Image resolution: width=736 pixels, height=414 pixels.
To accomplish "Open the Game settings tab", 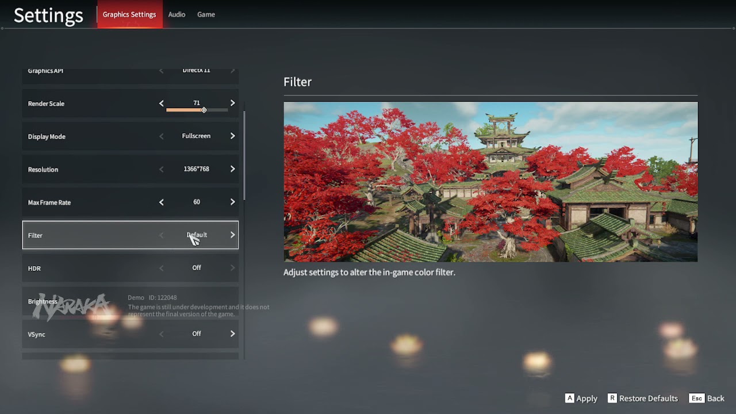I will pos(206,14).
